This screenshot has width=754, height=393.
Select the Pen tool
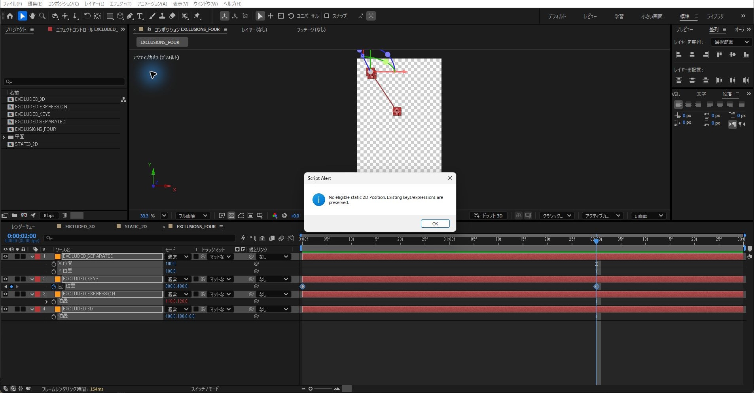[x=130, y=16]
